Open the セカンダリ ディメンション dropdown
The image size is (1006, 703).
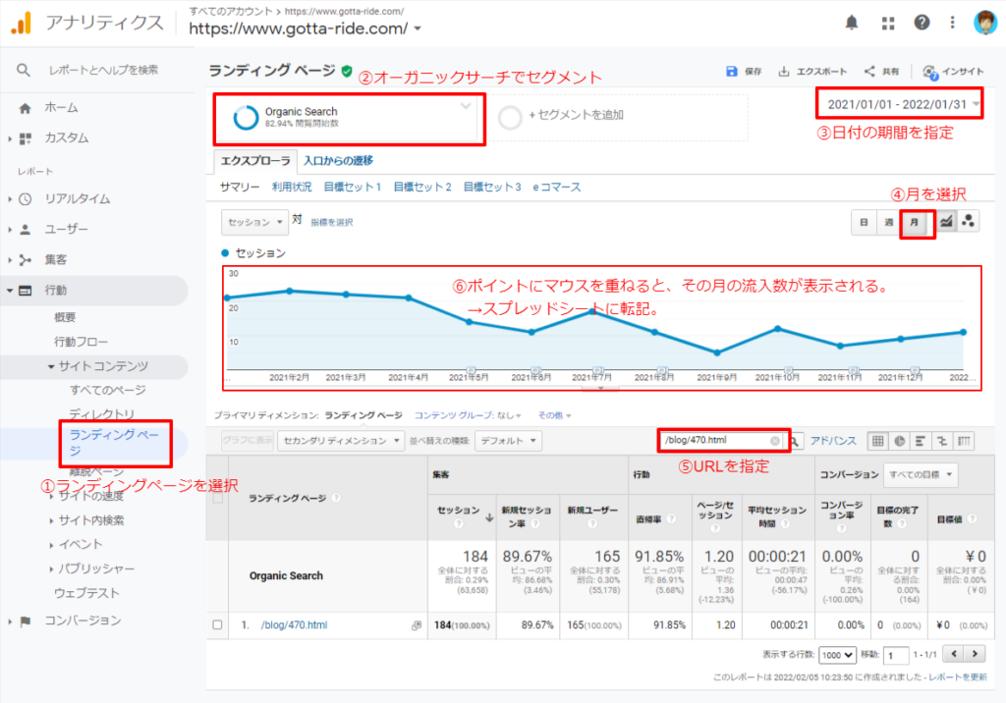click(340, 441)
